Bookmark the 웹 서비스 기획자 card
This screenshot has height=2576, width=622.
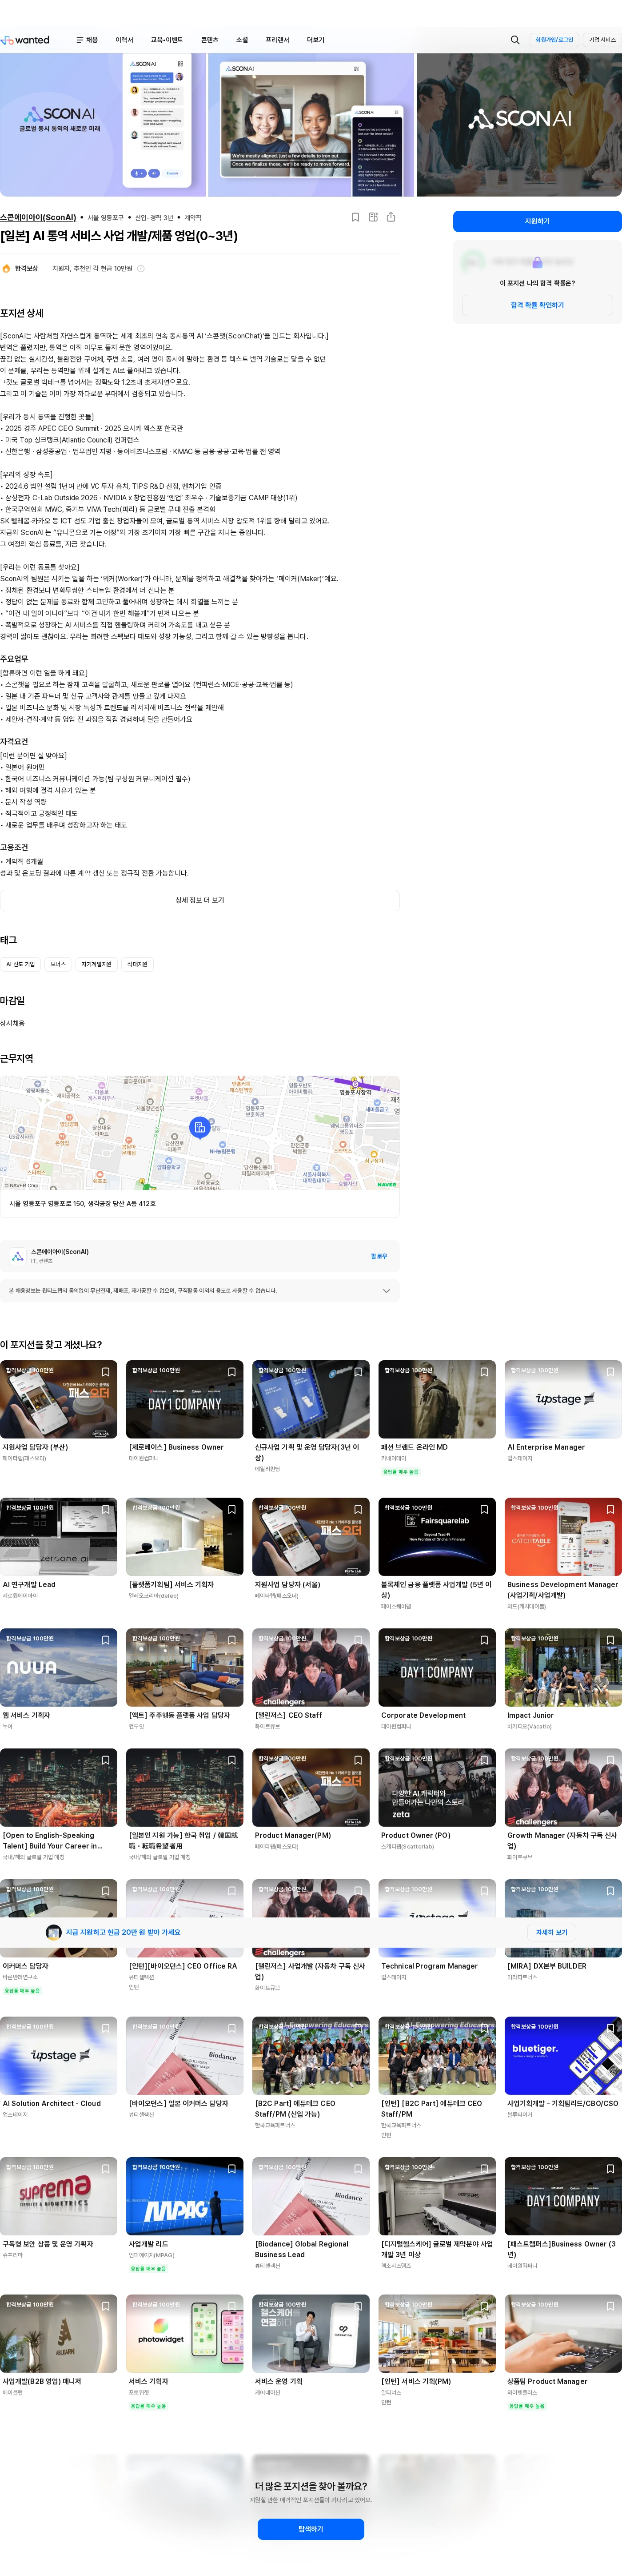point(105,1640)
